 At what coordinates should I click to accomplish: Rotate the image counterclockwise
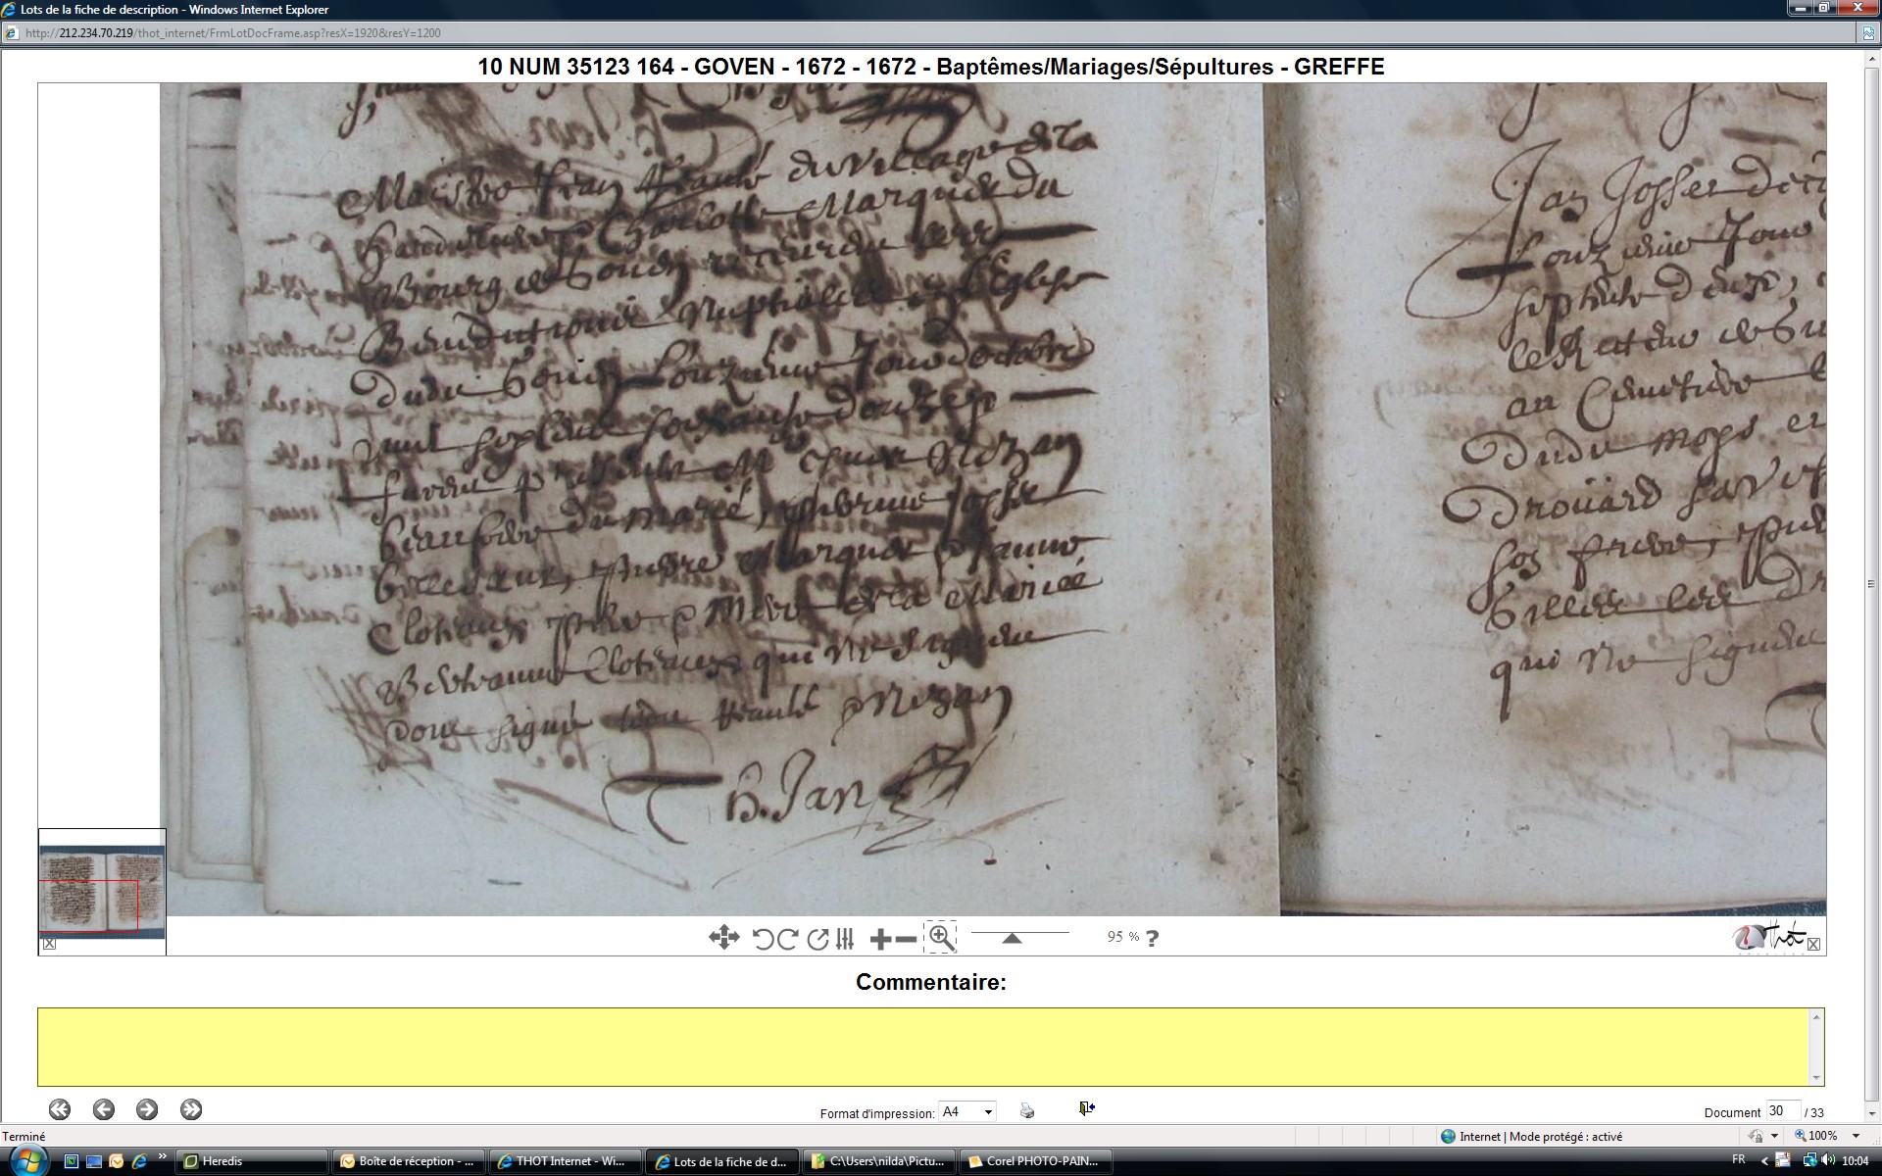[763, 939]
